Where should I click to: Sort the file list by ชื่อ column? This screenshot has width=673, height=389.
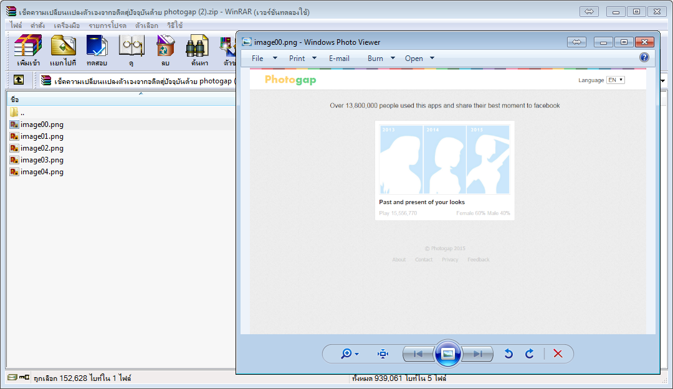coord(121,100)
